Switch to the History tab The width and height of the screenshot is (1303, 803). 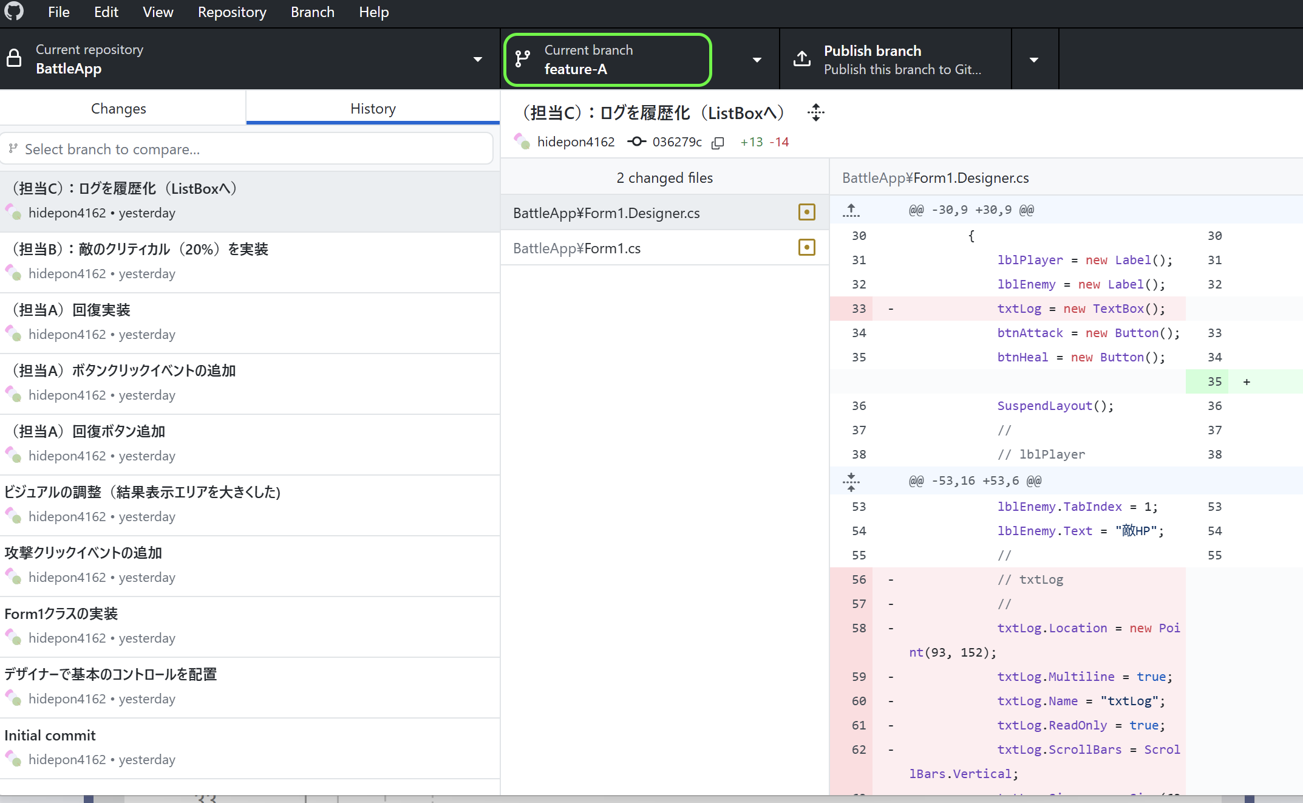click(x=373, y=109)
